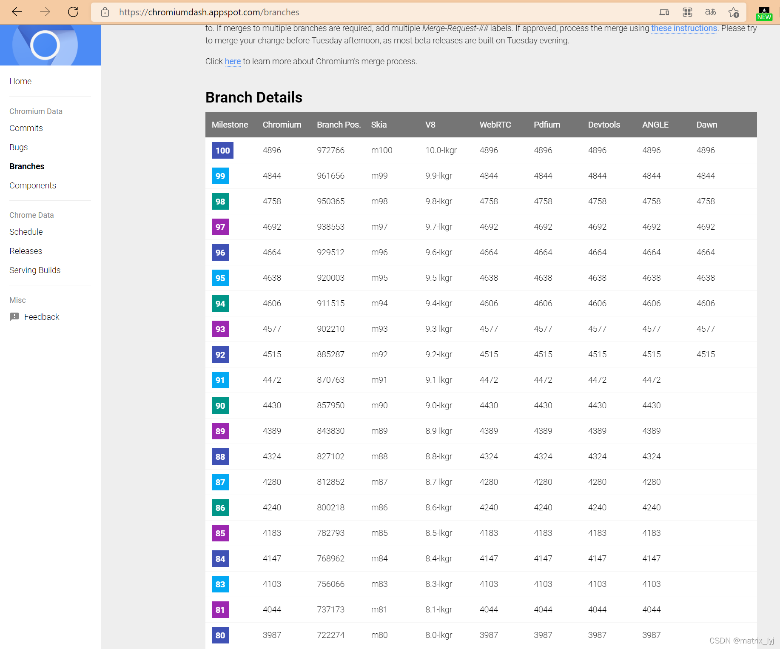Click milestone 94 badge
The width and height of the screenshot is (780, 649).
220,303
